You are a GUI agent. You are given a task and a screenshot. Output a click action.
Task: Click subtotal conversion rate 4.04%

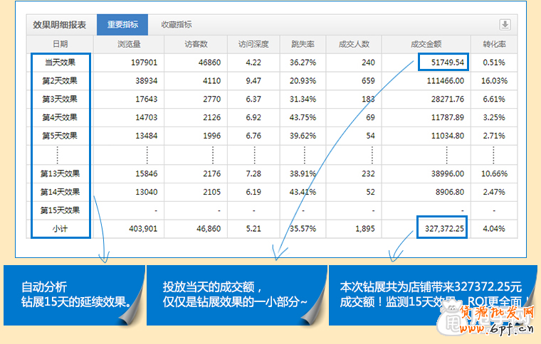[x=494, y=229]
